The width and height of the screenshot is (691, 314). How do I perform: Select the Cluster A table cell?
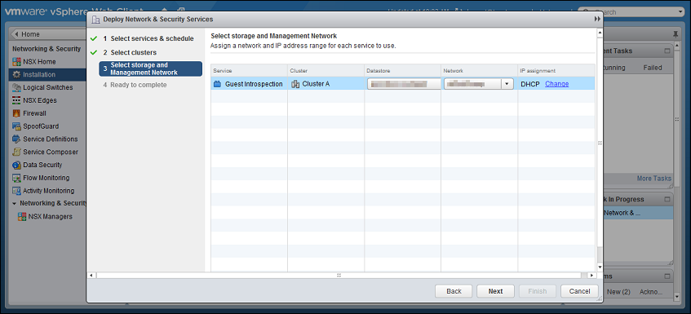[x=326, y=84]
